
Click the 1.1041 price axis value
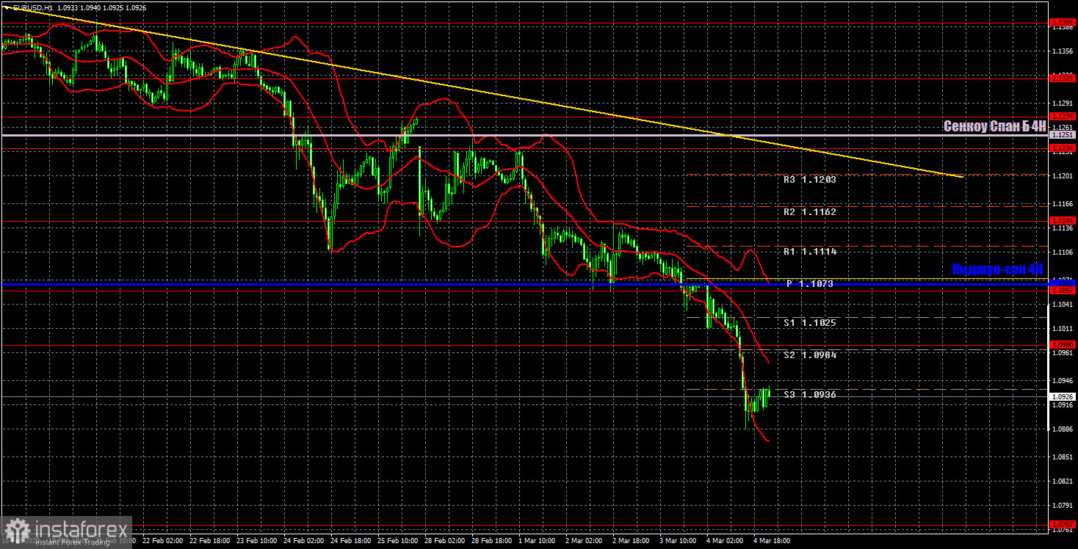coord(1063,304)
